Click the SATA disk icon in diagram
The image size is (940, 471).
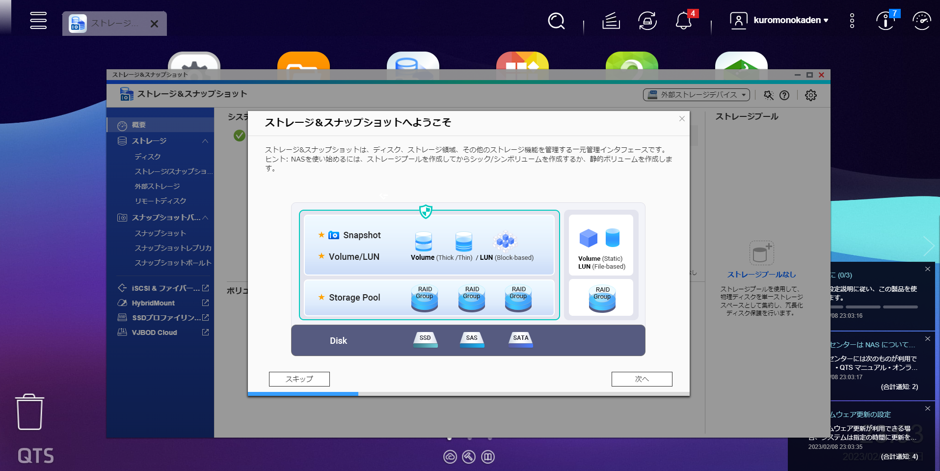[x=521, y=339]
